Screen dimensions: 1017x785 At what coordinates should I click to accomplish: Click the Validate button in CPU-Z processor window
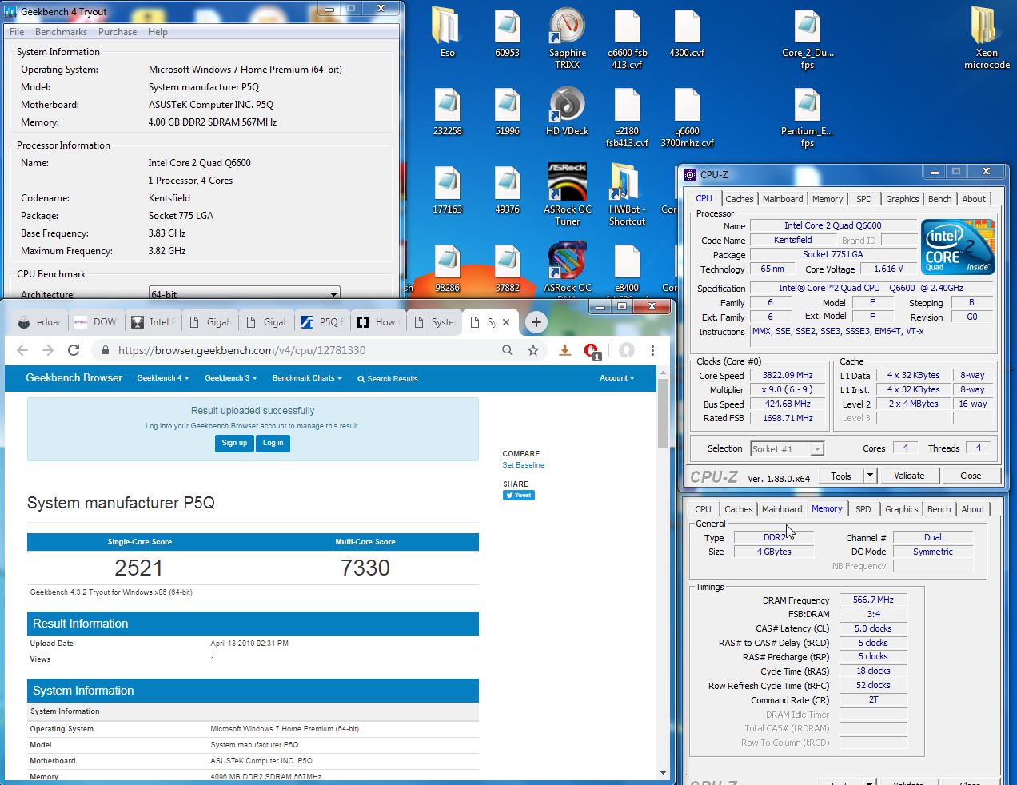(909, 476)
